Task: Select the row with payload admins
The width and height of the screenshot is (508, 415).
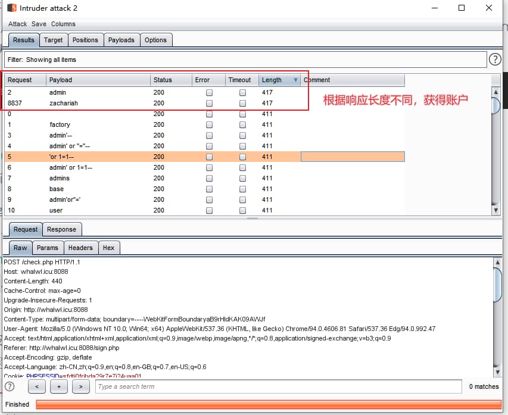Action: (x=204, y=178)
